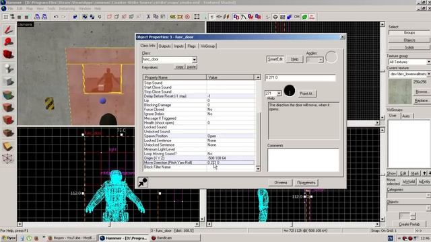Click the Cut scissors icon
Screen dimensions: 431x242
(x=148, y=17)
